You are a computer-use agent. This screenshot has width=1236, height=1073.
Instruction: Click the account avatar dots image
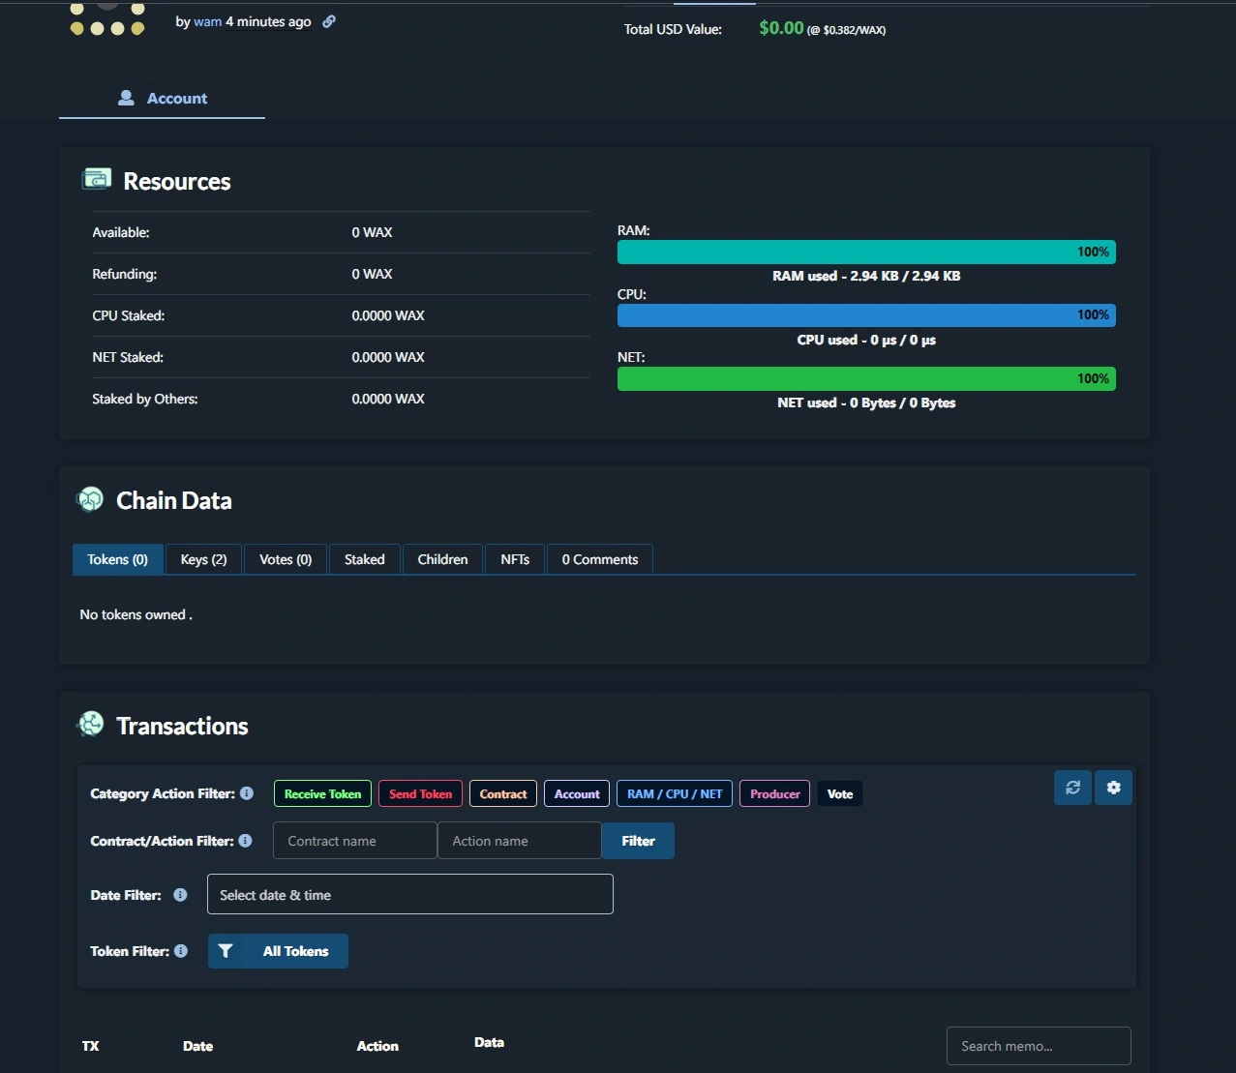pyautogui.click(x=107, y=18)
